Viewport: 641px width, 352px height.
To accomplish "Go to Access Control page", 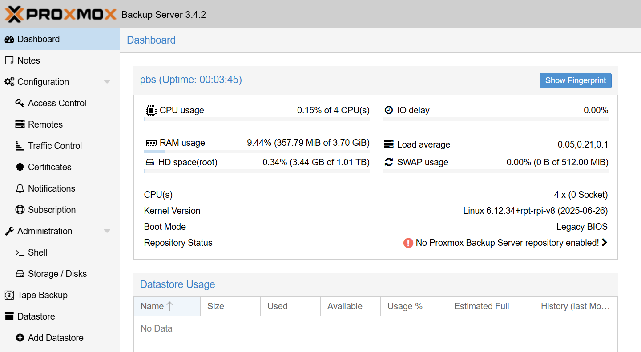I will (60, 103).
